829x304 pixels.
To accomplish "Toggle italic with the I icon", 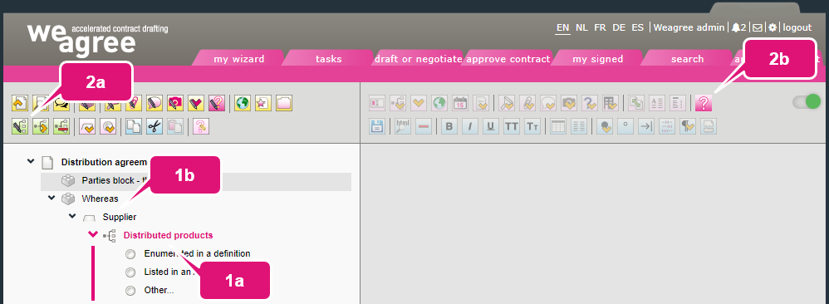I will (x=470, y=126).
